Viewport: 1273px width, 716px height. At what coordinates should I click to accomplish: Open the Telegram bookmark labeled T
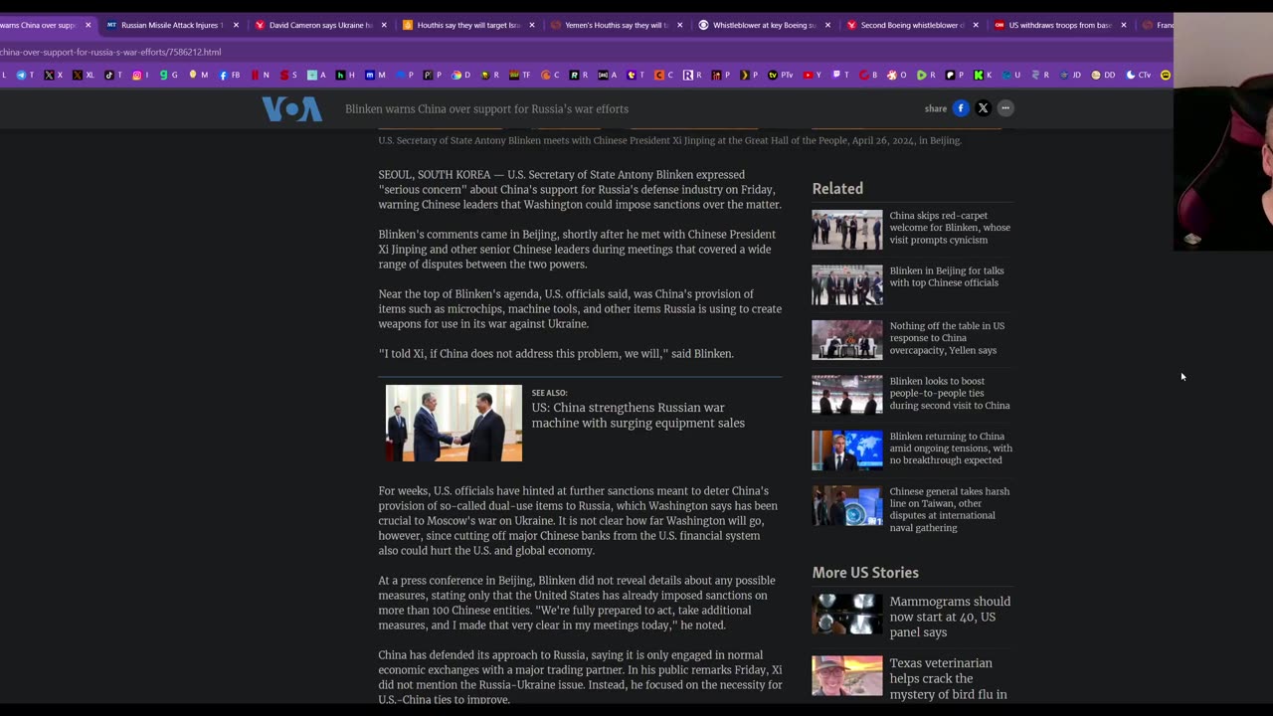[x=26, y=75]
